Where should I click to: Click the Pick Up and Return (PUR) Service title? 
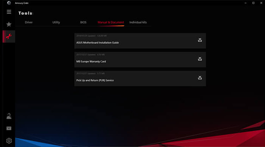pyautogui.click(x=95, y=80)
